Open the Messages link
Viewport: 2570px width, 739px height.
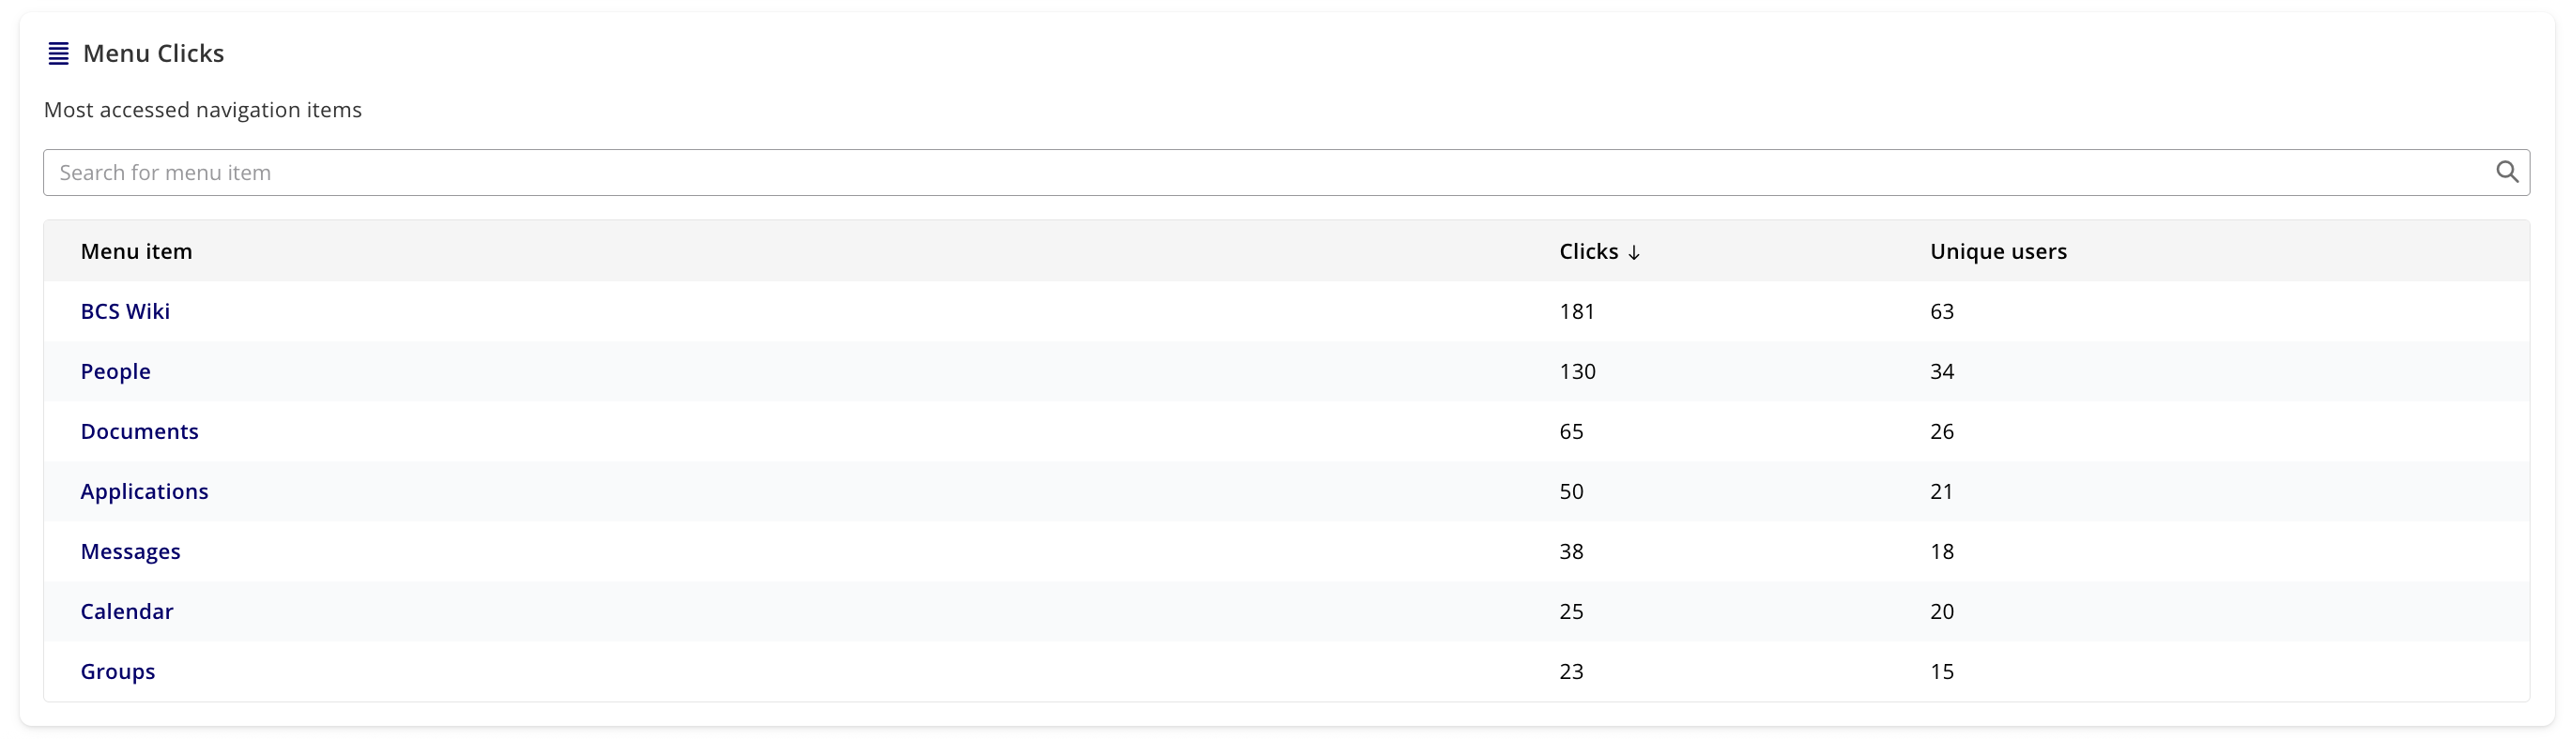pos(130,551)
